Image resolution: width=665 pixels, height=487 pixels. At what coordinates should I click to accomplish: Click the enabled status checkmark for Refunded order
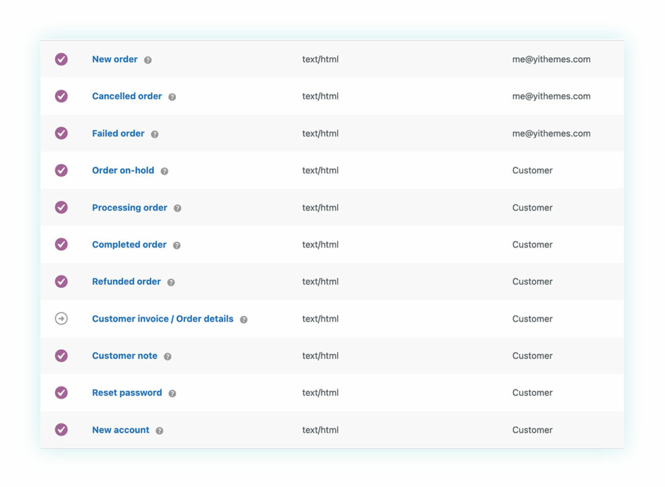[x=61, y=282]
